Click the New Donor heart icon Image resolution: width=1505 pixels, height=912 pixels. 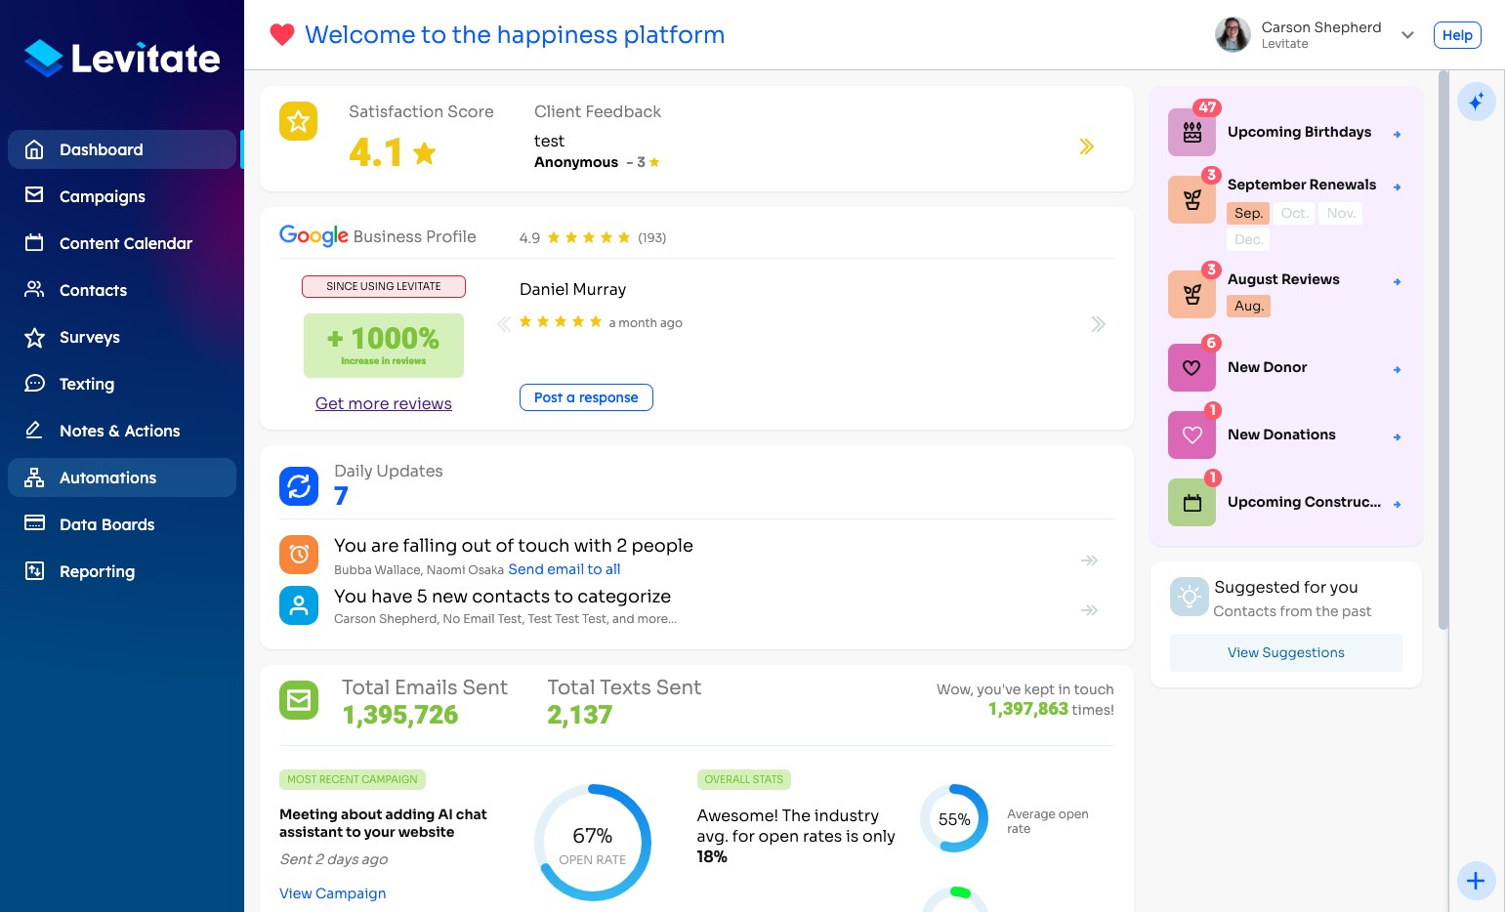click(1191, 368)
